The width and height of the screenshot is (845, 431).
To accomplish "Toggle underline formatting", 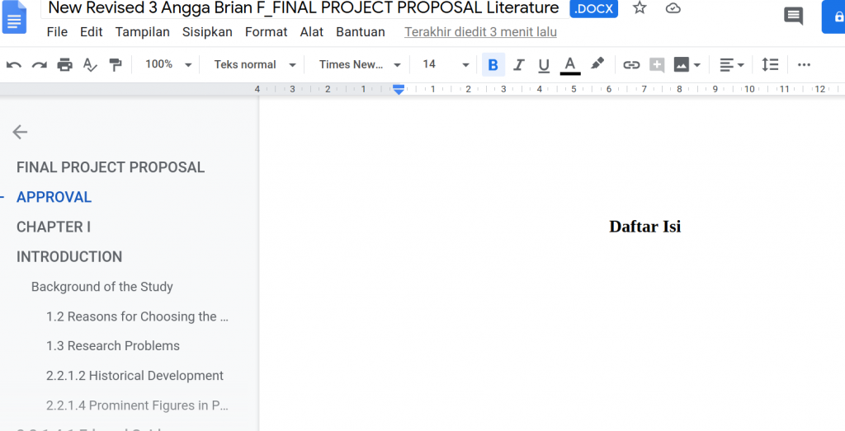I will pyautogui.click(x=544, y=65).
